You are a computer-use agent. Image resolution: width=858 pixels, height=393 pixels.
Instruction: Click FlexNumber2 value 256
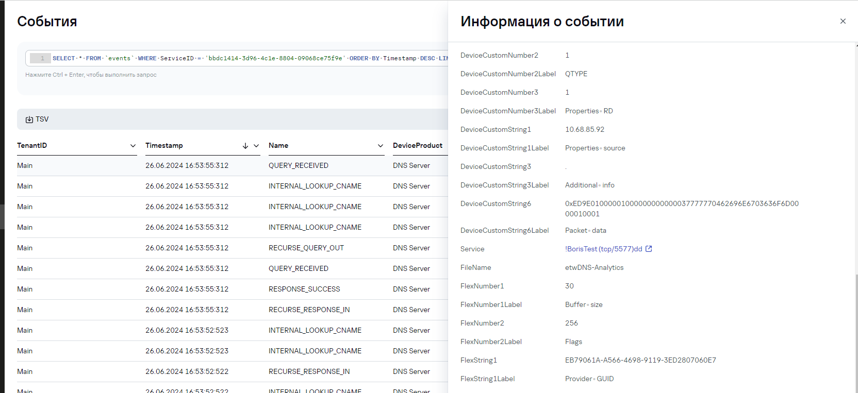(571, 323)
